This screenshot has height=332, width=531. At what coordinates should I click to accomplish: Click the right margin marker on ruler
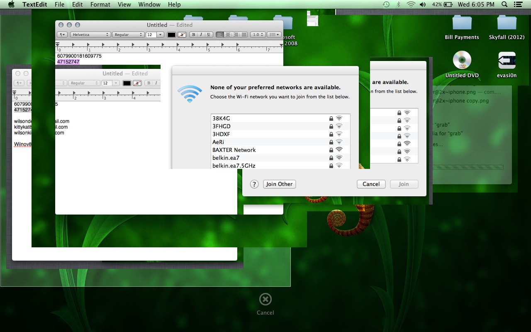tap(281, 44)
